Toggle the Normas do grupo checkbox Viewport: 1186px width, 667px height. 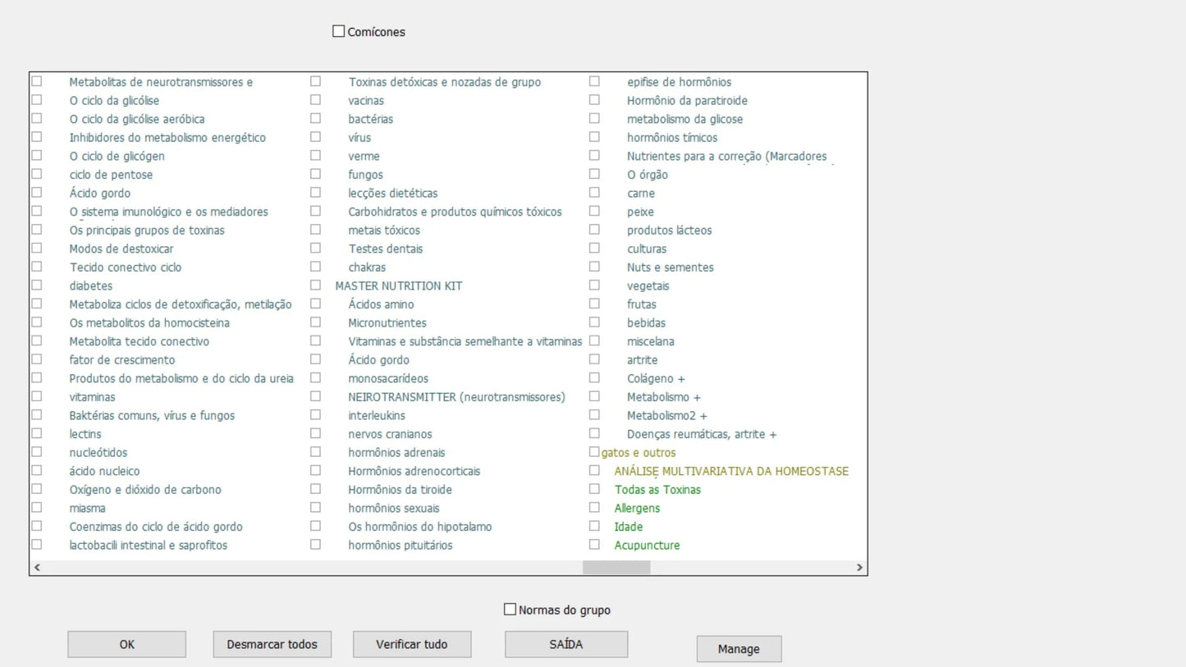pyautogui.click(x=510, y=610)
